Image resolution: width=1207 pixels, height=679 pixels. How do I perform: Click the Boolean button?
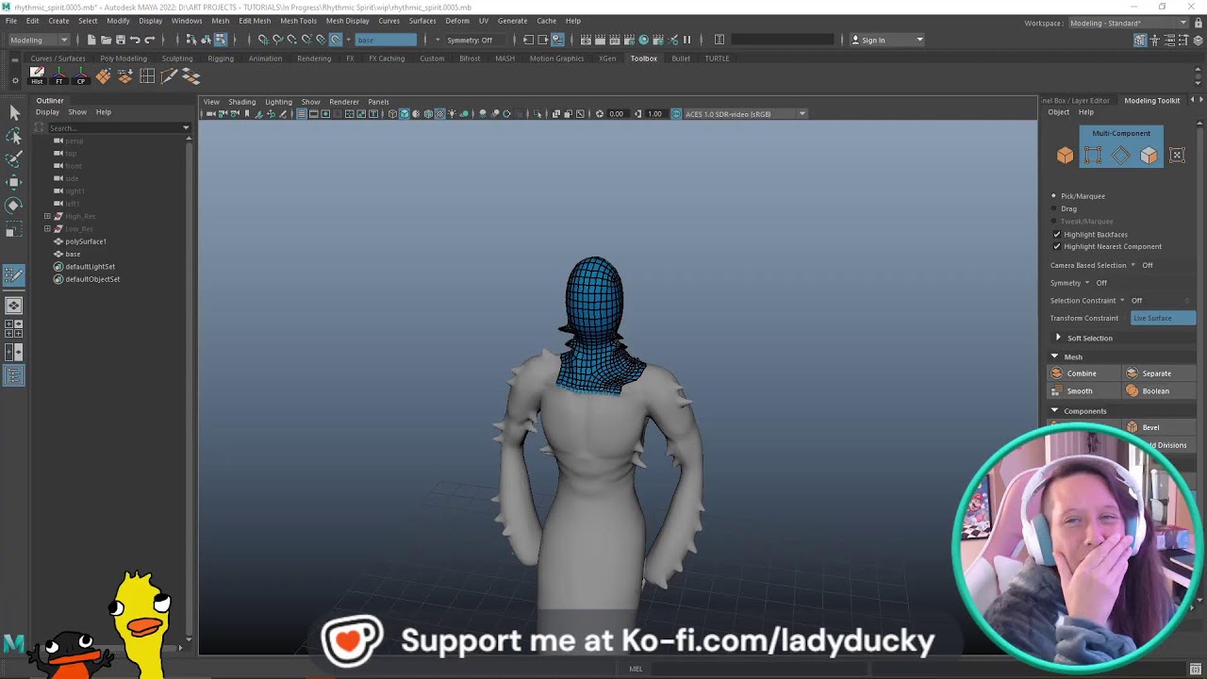(1160, 391)
